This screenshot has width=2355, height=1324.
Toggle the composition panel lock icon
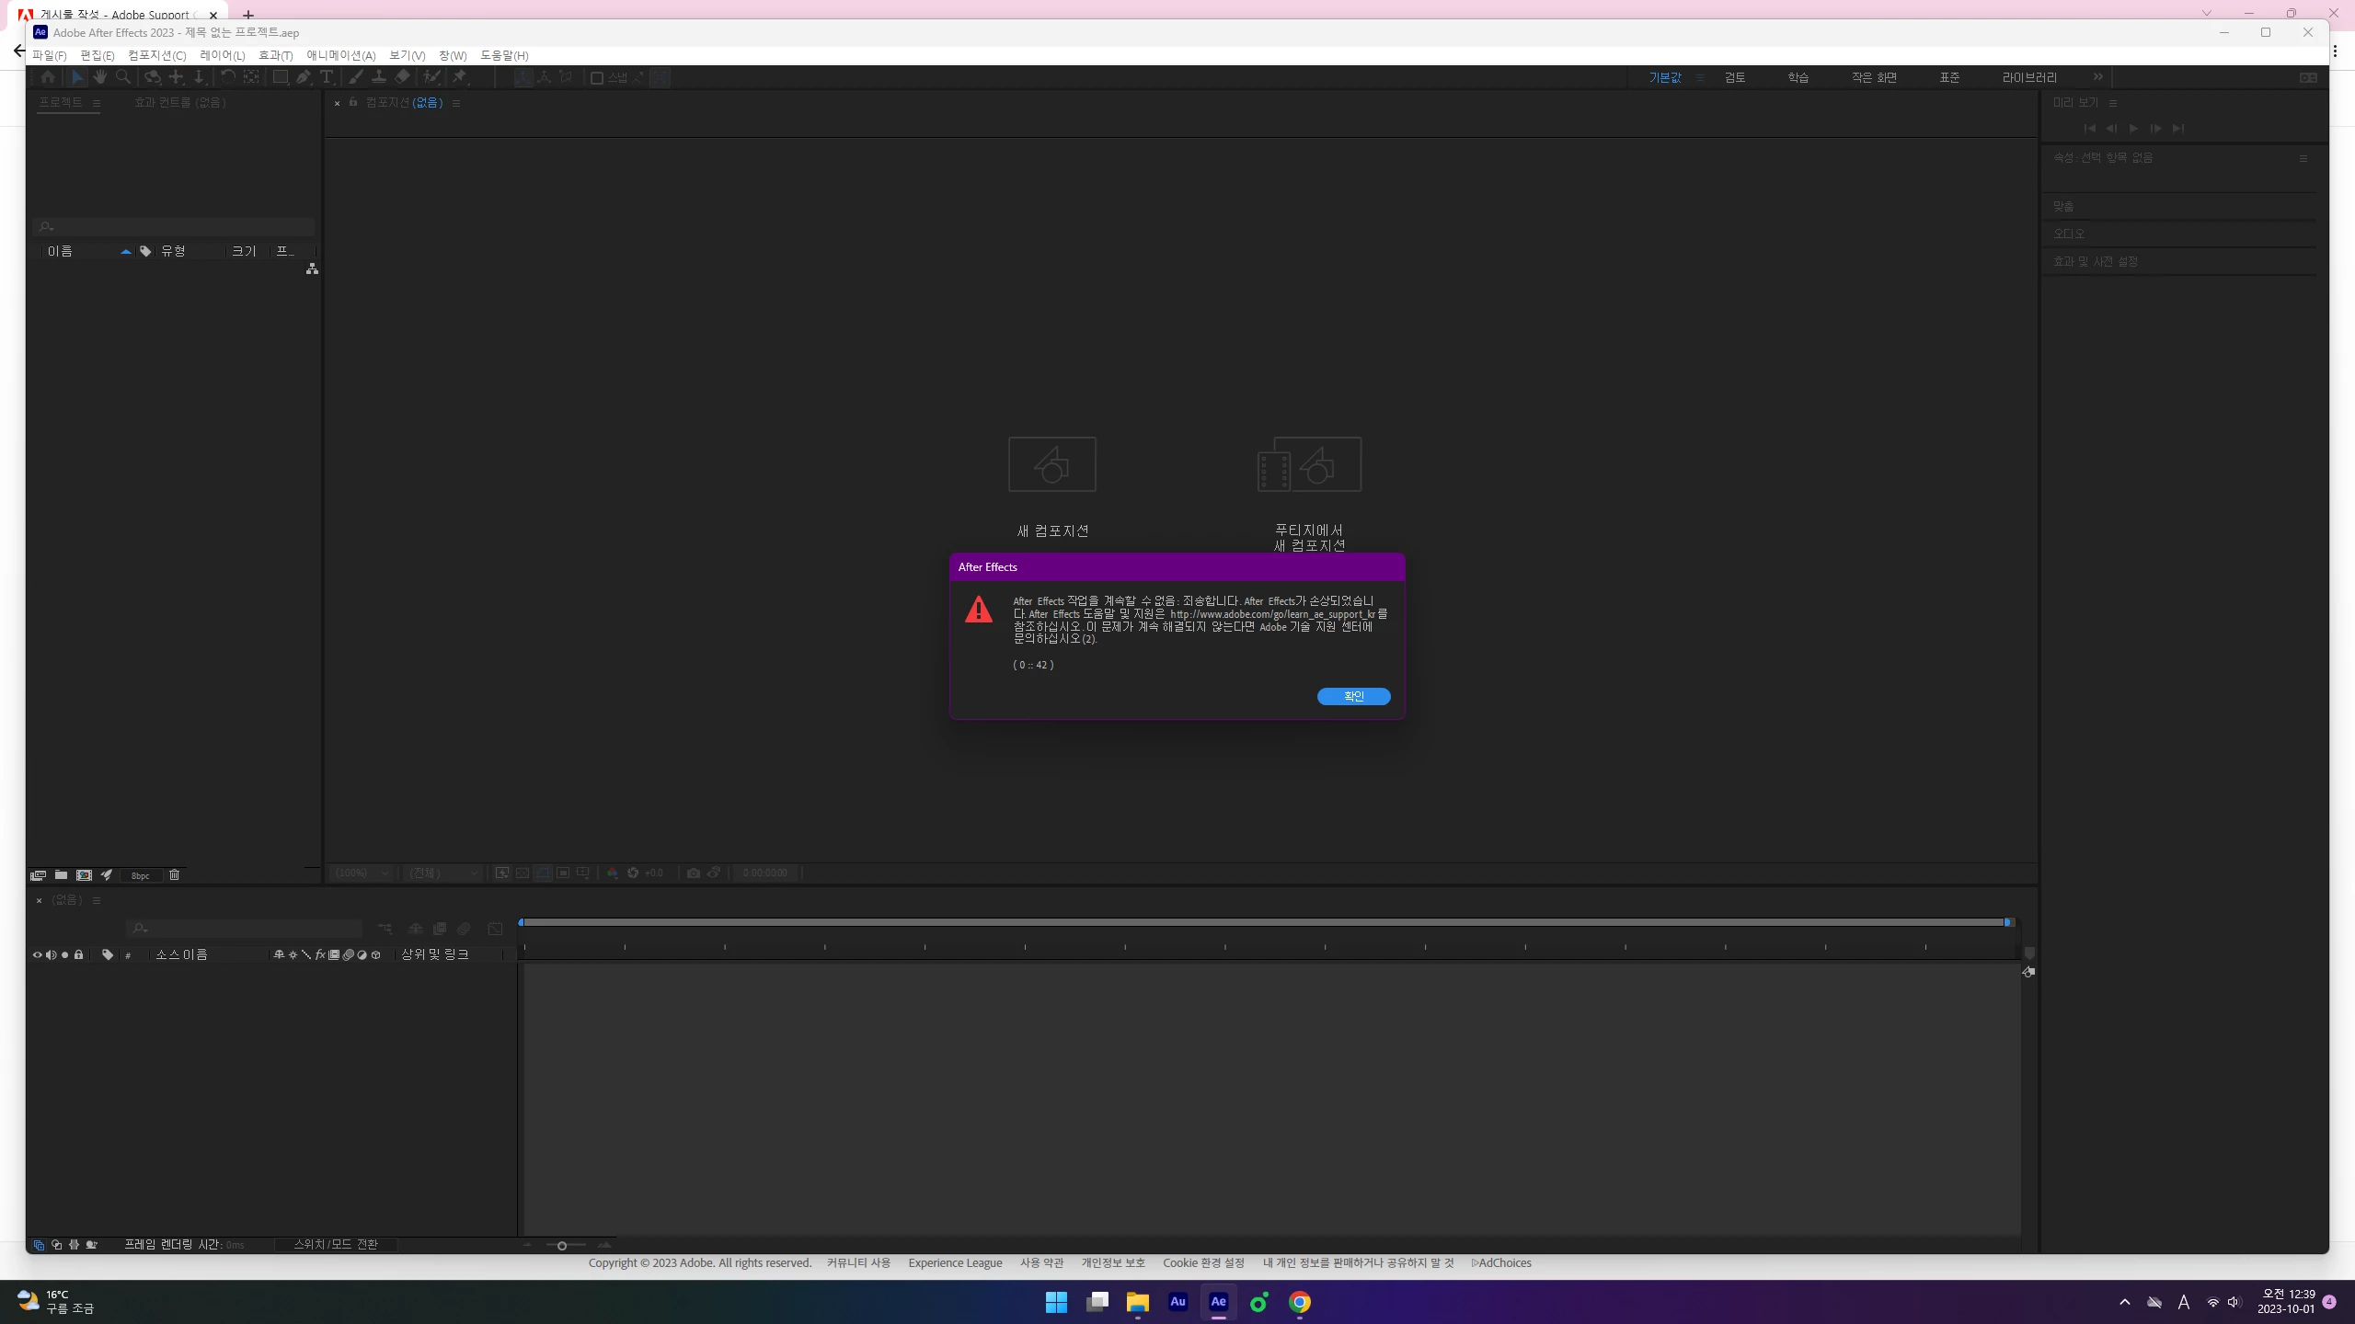pyautogui.click(x=353, y=102)
